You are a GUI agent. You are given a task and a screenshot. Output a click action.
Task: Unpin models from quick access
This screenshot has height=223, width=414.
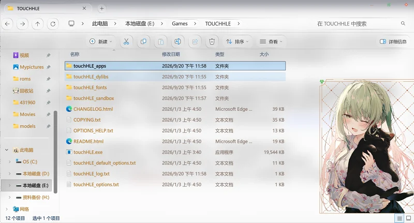(x=48, y=126)
